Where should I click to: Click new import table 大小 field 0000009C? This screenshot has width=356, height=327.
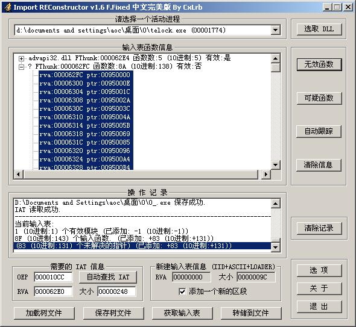pos(256,277)
